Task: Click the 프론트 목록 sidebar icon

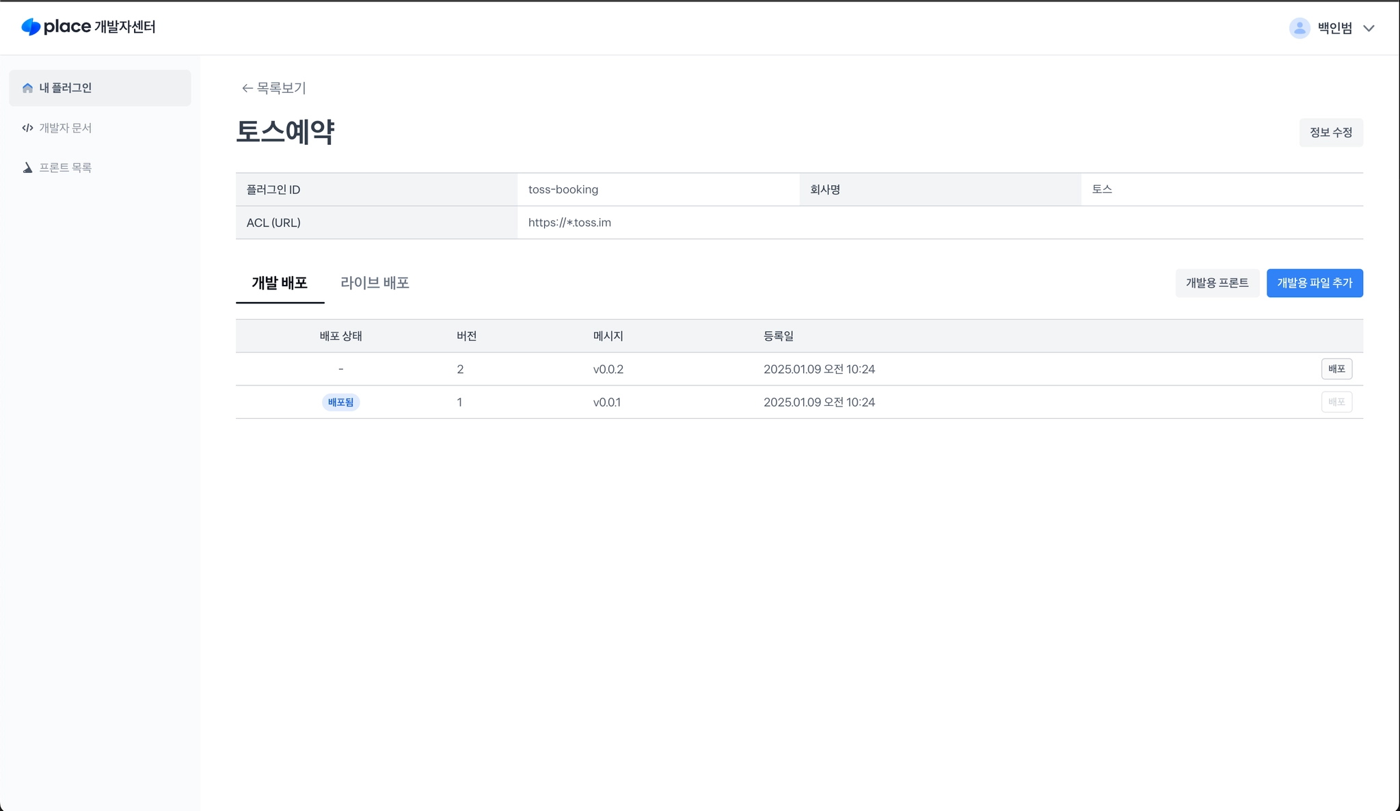Action: pyautogui.click(x=27, y=168)
